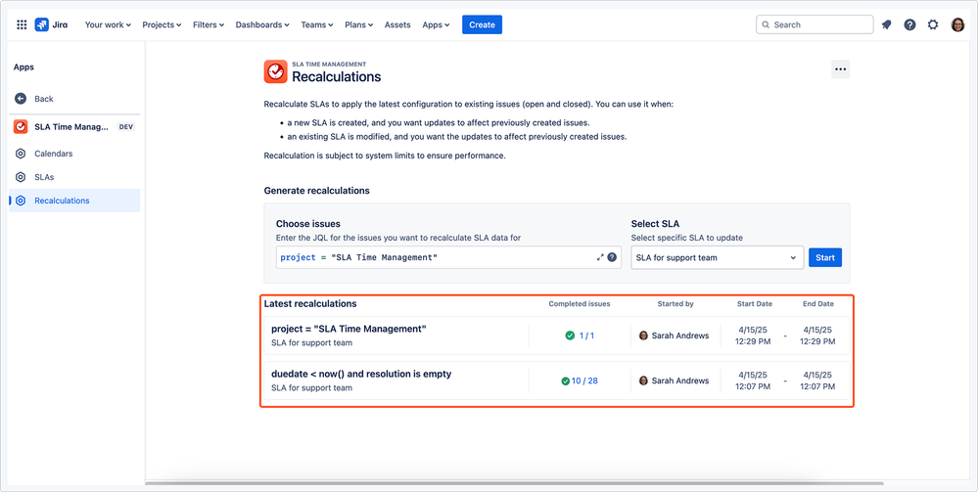This screenshot has width=978, height=492.
Task: Open the notifications rocket icon
Action: [x=886, y=24]
